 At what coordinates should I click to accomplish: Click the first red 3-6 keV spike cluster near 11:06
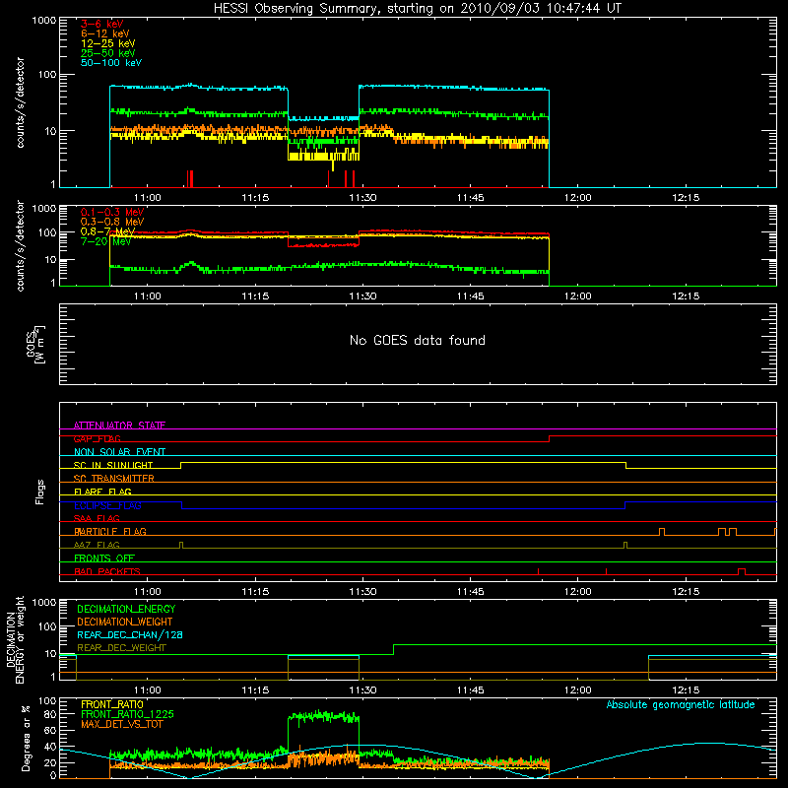(190, 179)
